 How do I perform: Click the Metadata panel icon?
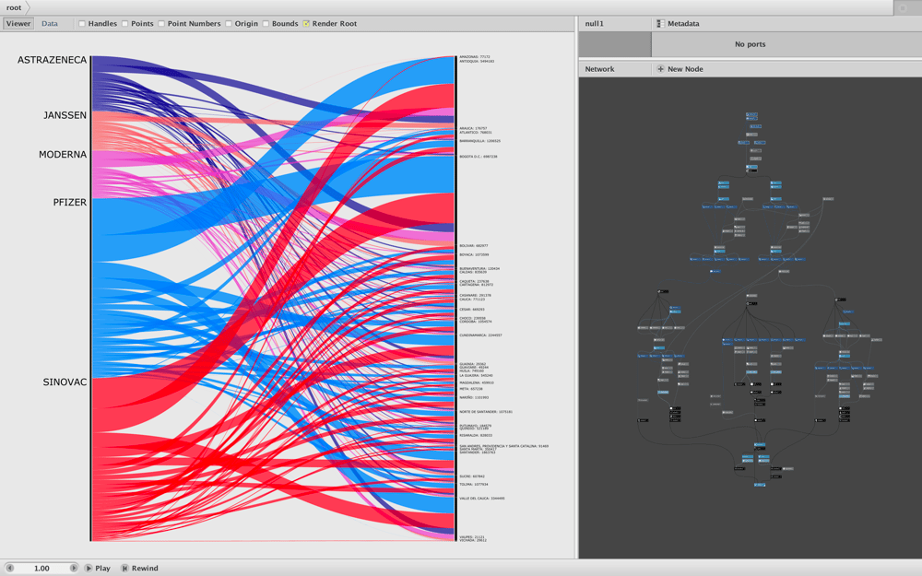pyautogui.click(x=660, y=24)
